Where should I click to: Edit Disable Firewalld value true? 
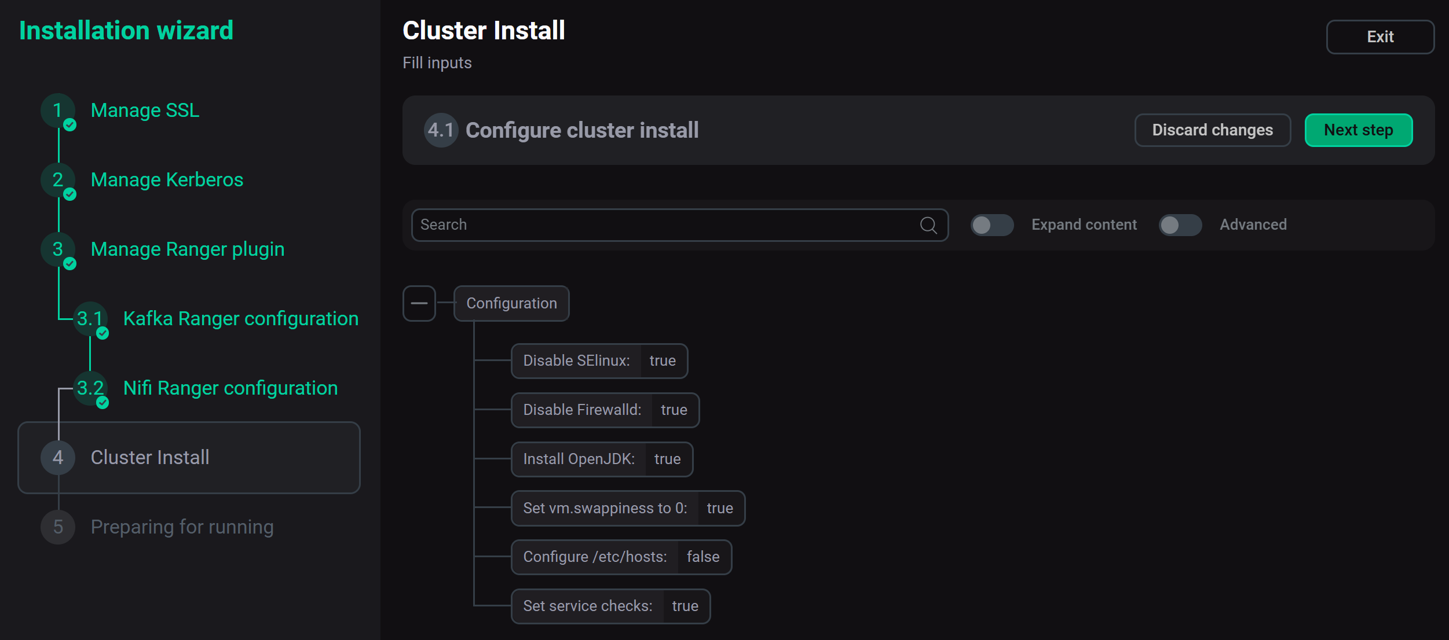click(674, 410)
